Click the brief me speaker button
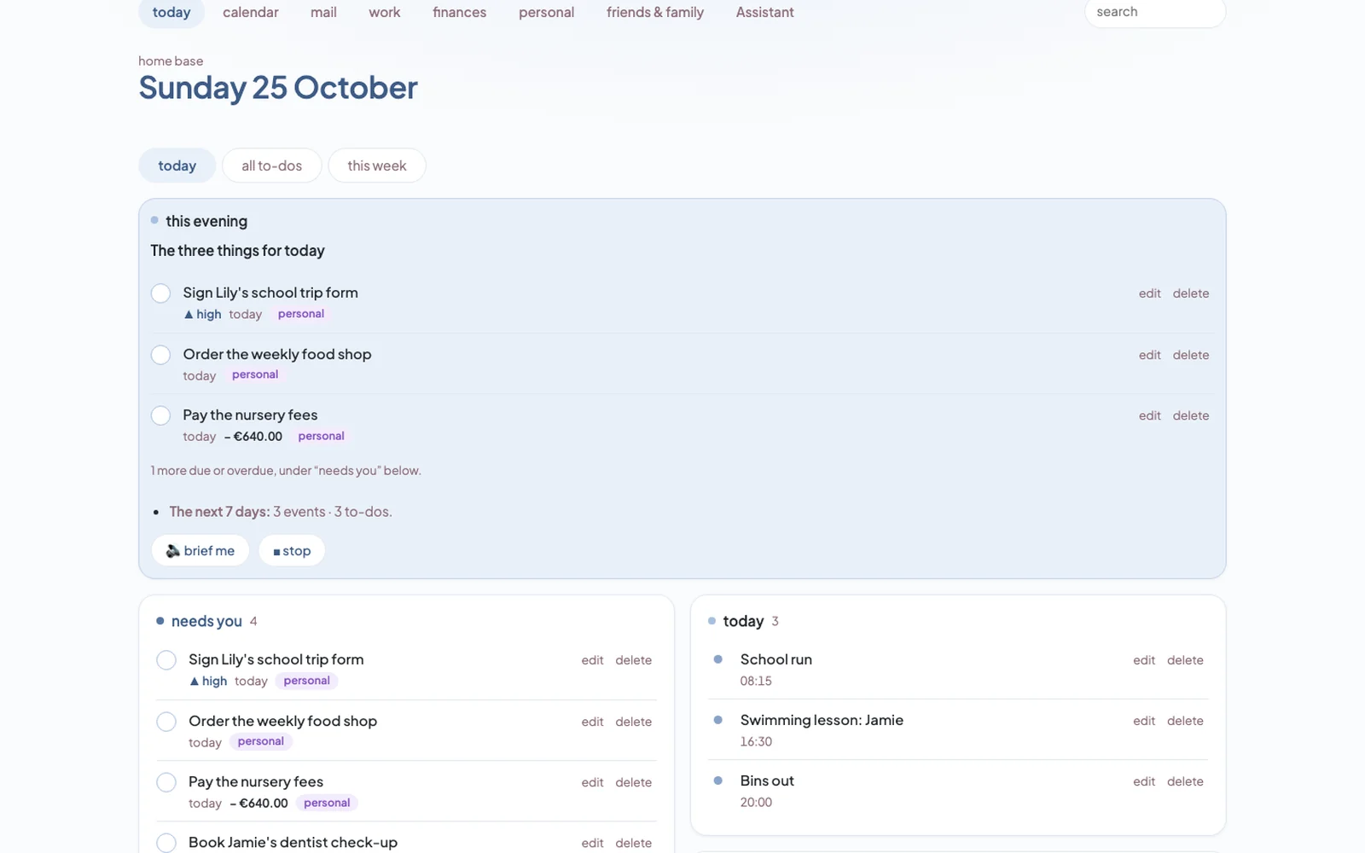Screen dimensions: 1365x853 coord(200,551)
